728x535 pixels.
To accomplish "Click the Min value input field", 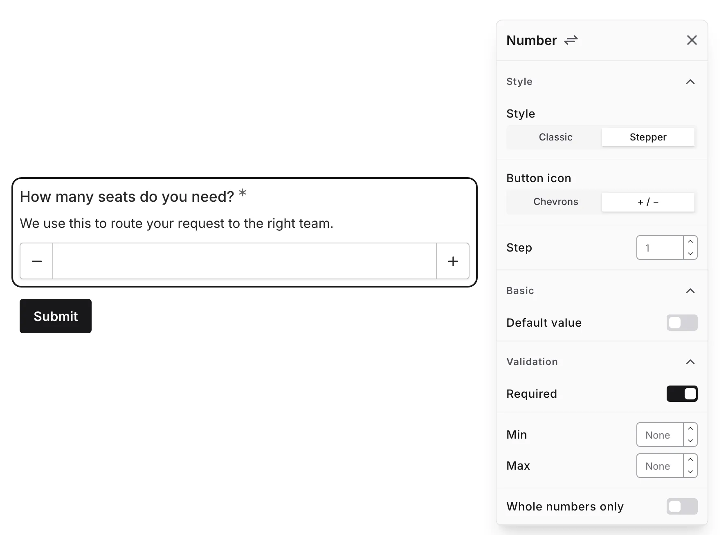I will coord(660,435).
